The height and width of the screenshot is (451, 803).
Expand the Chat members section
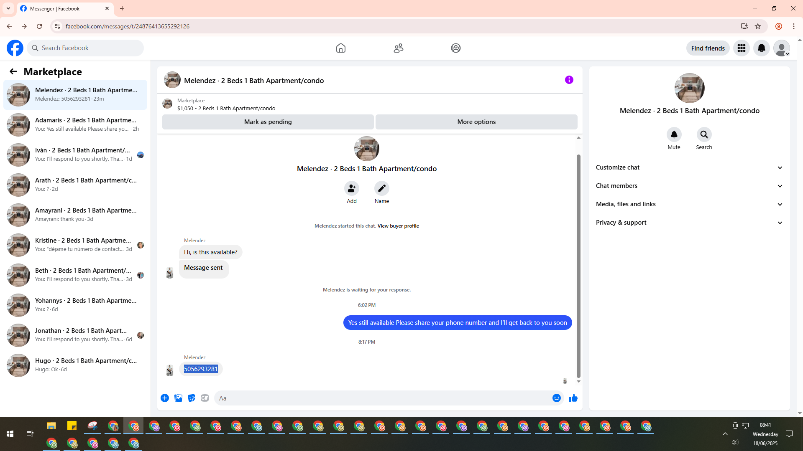click(690, 186)
